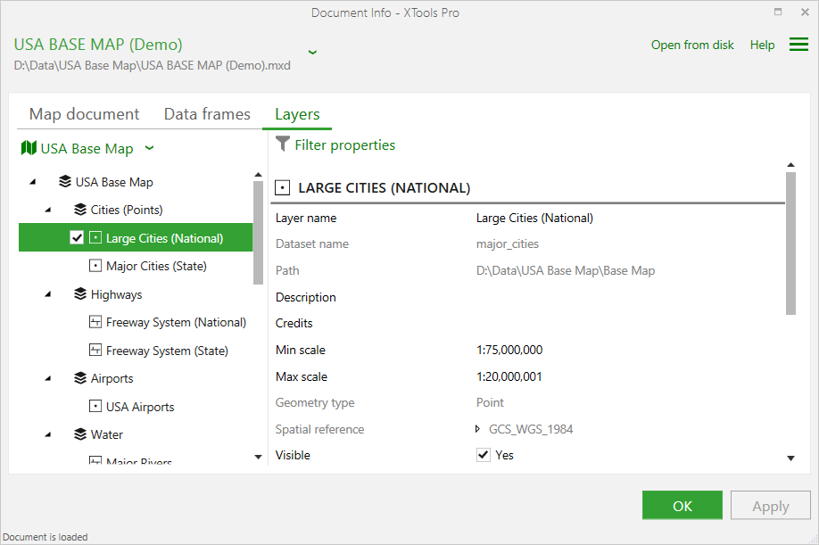Close the Document Info window
819x545 pixels.
[x=805, y=12]
